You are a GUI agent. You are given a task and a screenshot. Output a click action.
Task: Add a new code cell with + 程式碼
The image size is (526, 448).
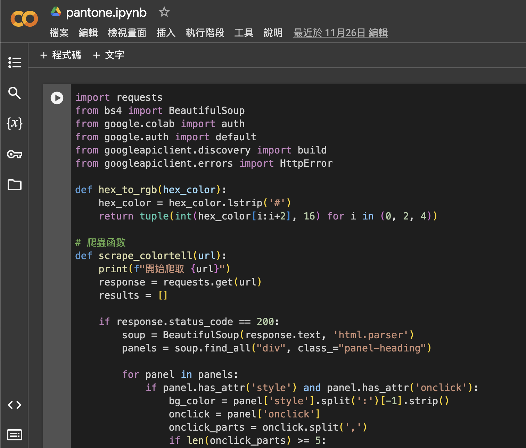[x=61, y=55]
